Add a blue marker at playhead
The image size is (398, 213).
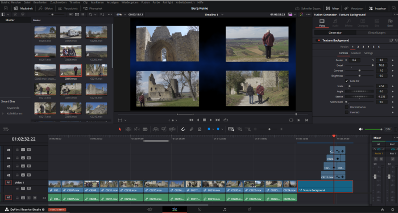pos(218,129)
